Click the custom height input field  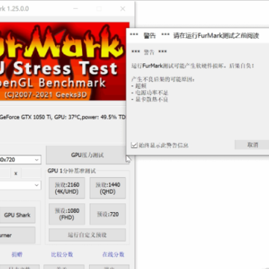pyautogui.click(x=31, y=173)
